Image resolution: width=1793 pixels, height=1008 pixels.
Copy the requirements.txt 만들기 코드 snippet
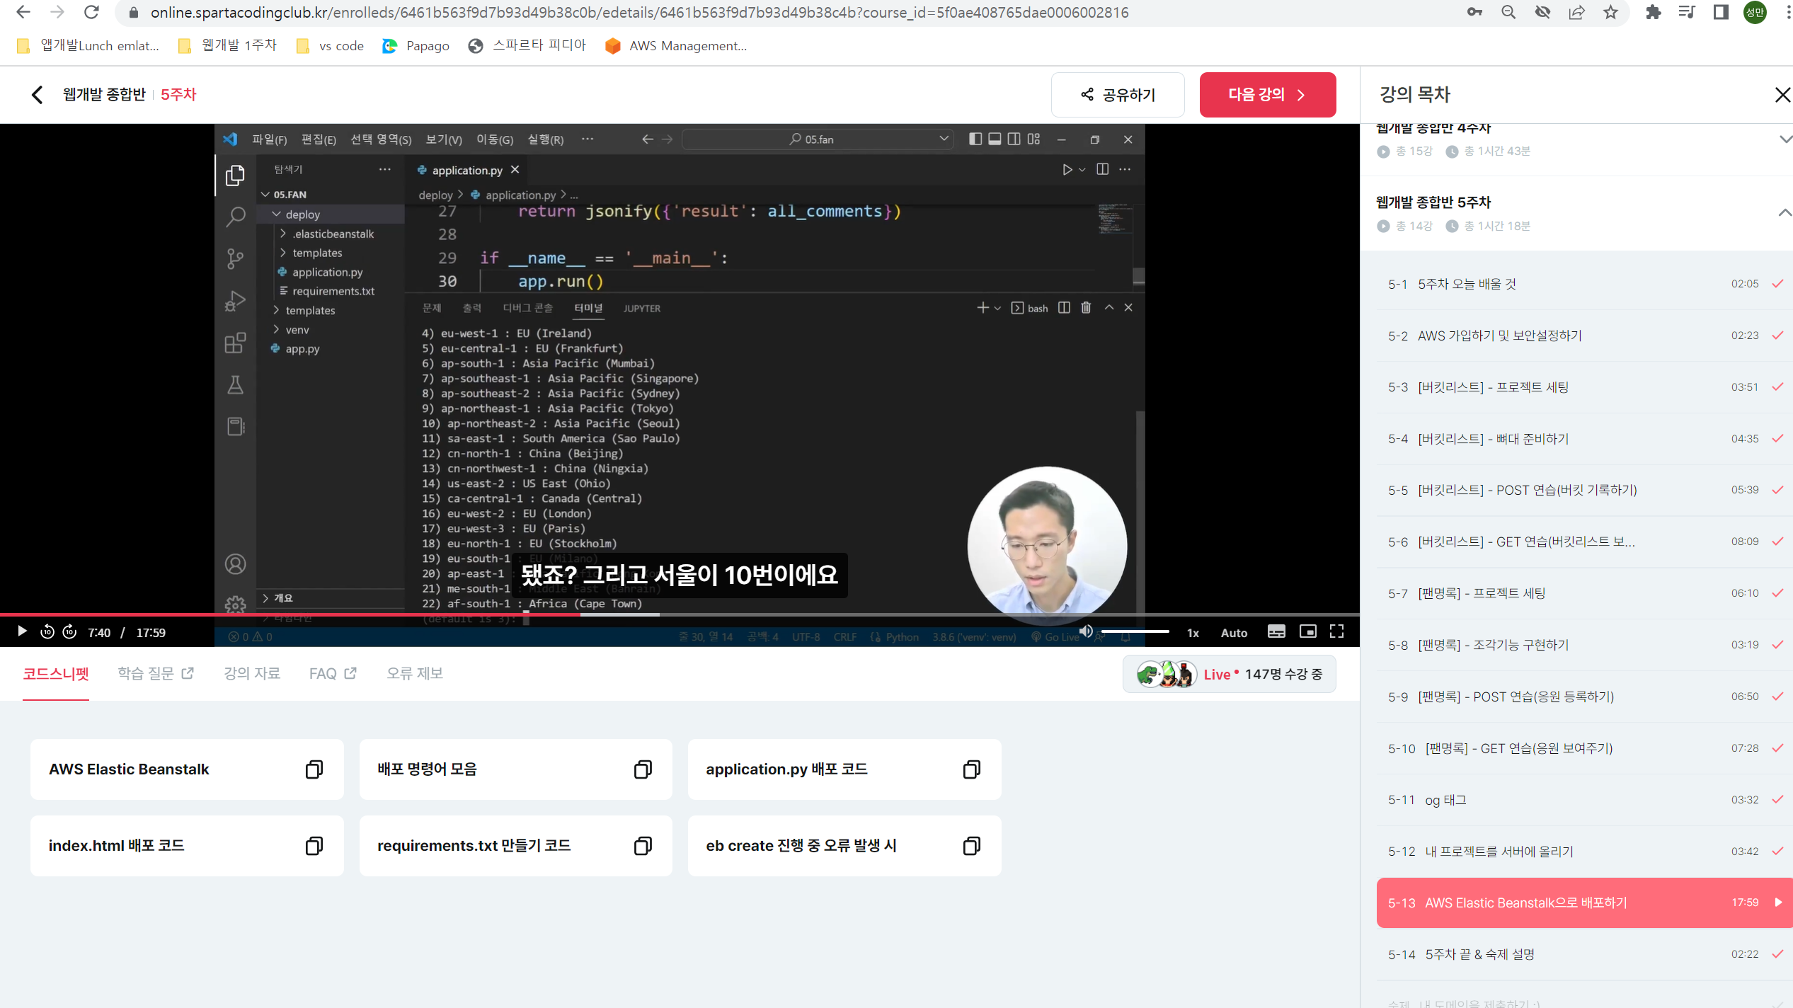[643, 846]
